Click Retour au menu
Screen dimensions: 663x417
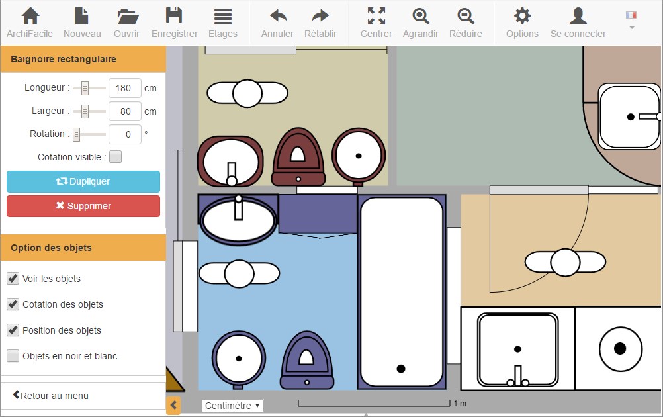click(x=50, y=396)
